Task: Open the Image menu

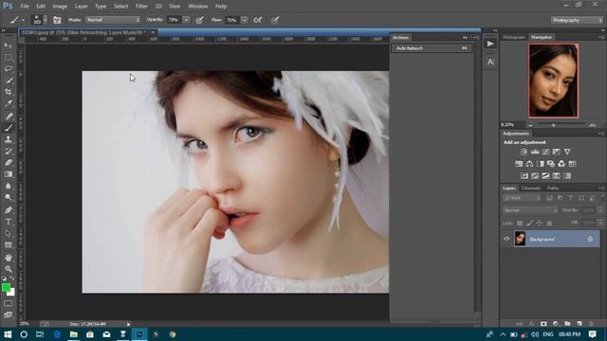Action: coord(60,7)
